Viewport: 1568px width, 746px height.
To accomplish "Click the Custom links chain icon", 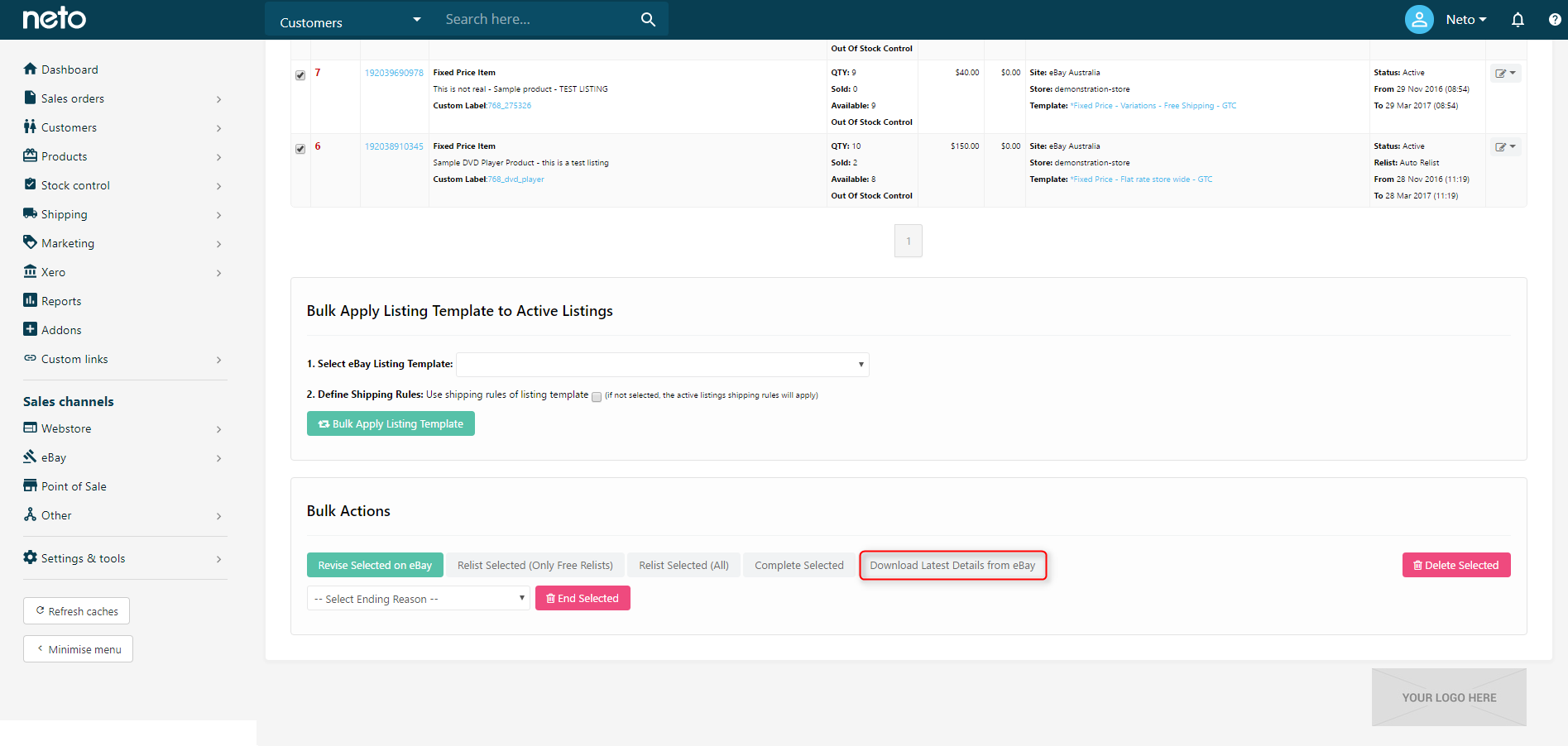I will 31,358.
